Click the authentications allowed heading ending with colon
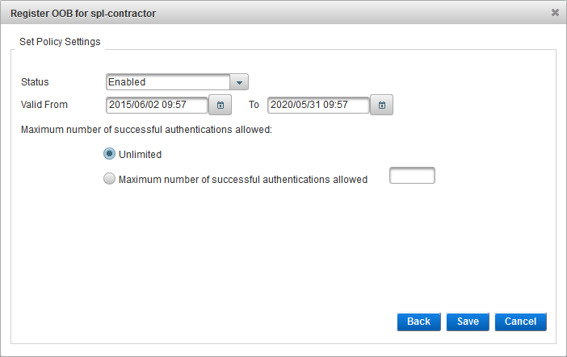The image size is (567, 357). pos(146,129)
